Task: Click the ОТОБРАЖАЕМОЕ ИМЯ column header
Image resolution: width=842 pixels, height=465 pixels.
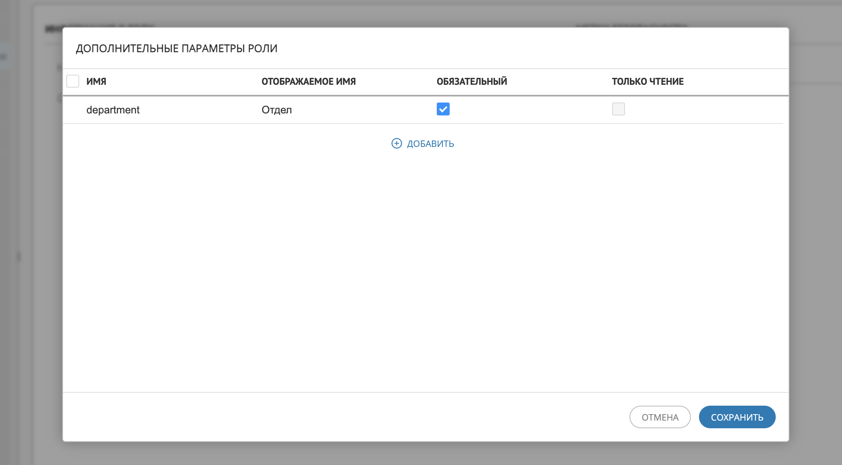Action: pyautogui.click(x=308, y=82)
